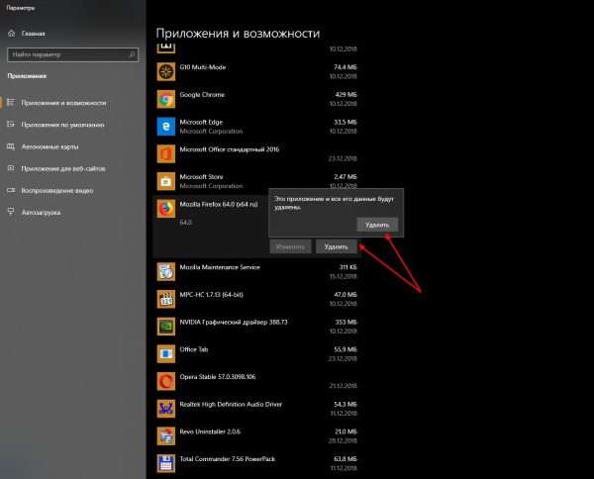The image size is (594, 479).
Task: Click Удалить button under Mozilla Firefox entry
Action: pyautogui.click(x=336, y=246)
